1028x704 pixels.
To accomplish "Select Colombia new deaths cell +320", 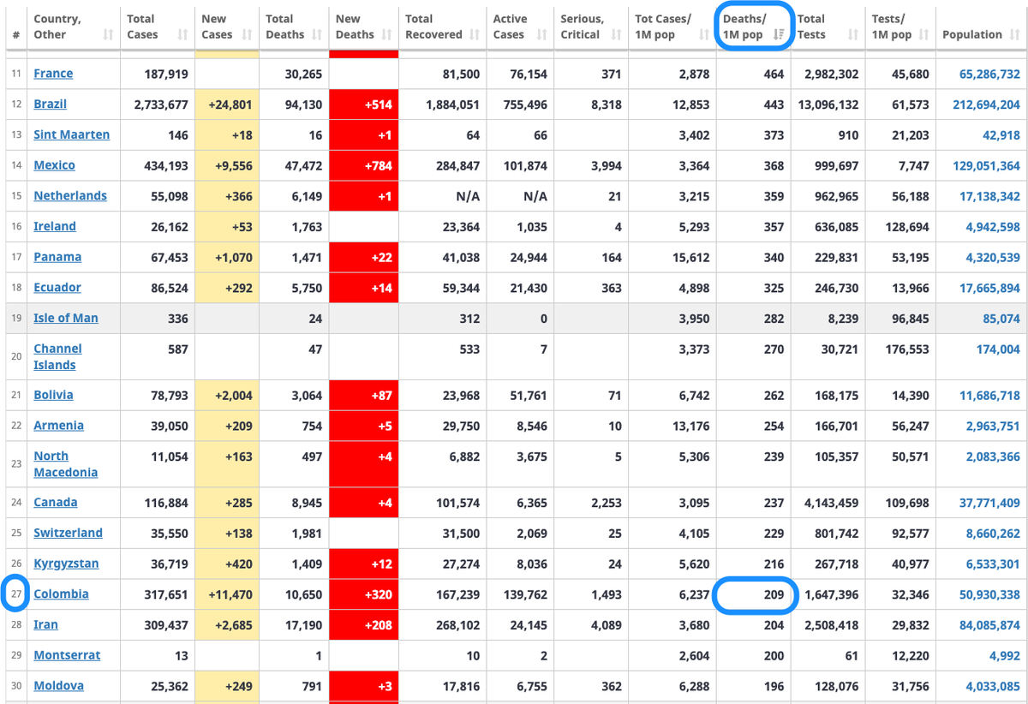I will (x=363, y=594).
